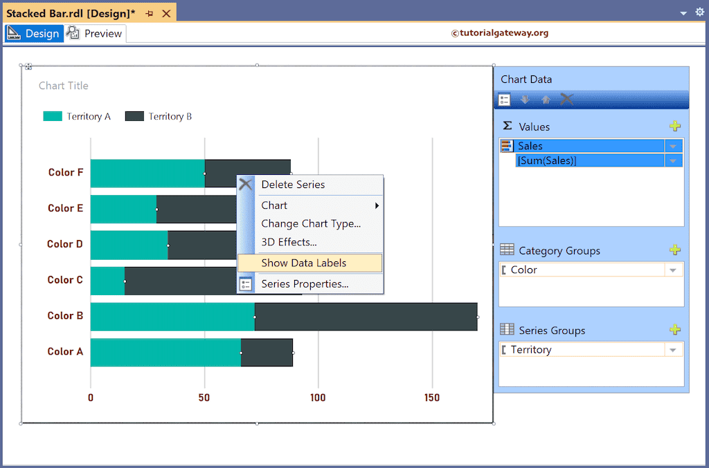Click the Territory A teal legend swatch
709x468 pixels.
54,116
